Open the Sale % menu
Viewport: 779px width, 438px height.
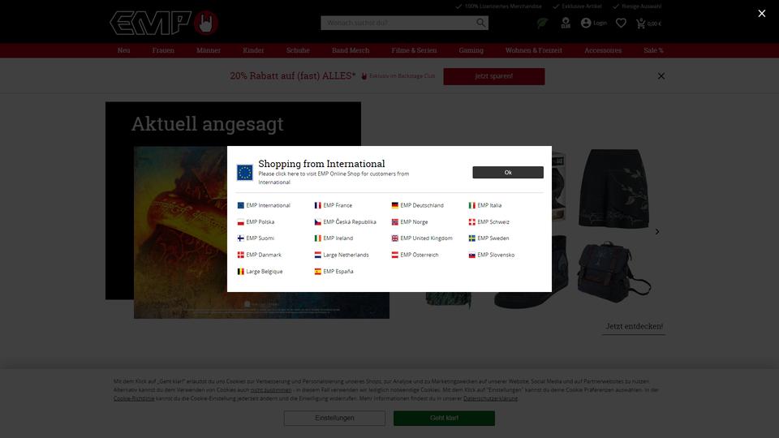tap(653, 50)
